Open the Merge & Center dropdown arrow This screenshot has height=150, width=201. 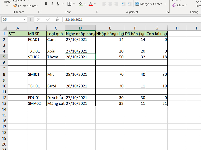pyautogui.click(x=165, y=4)
